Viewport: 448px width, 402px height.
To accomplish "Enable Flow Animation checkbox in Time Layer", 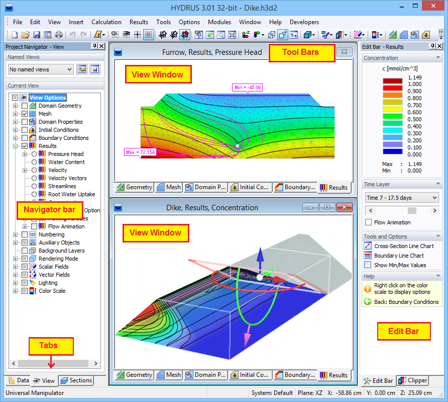I will pyautogui.click(x=369, y=222).
